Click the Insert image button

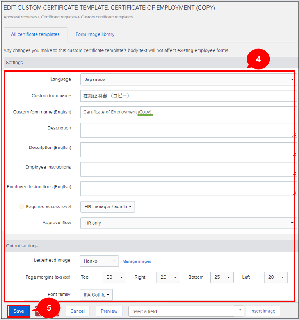coord(263,311)
